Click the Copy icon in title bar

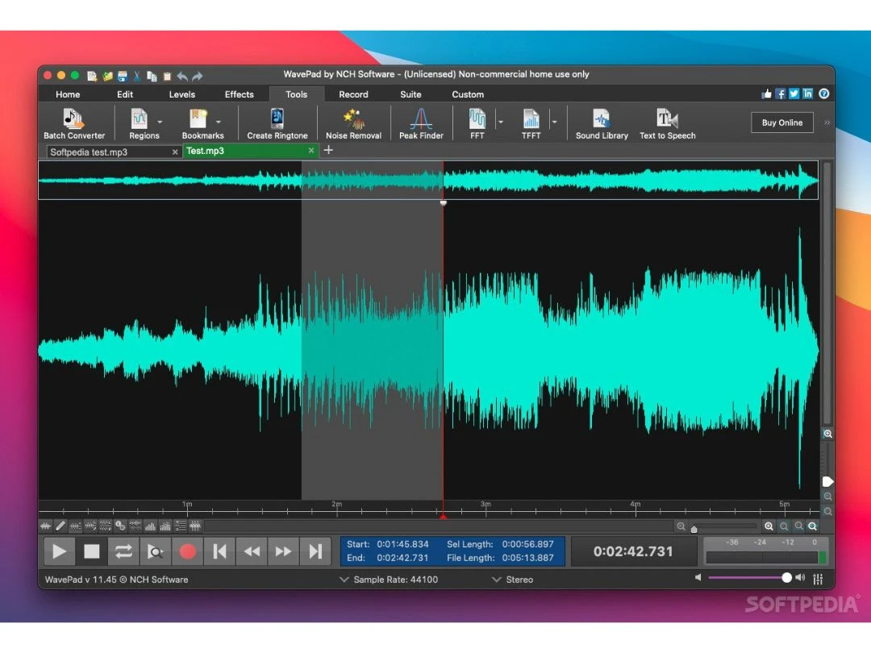point(152,76)
